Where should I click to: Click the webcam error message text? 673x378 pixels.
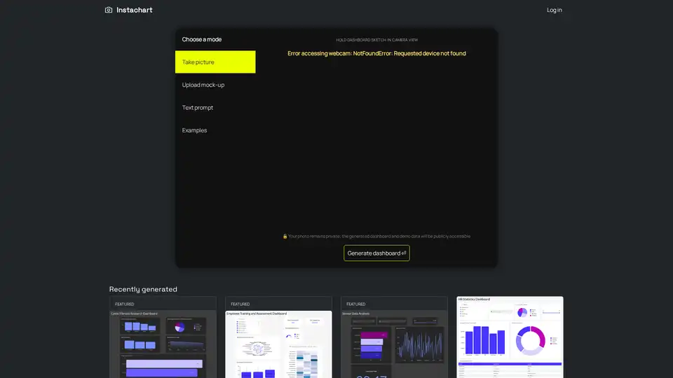[x=376, y=53]
